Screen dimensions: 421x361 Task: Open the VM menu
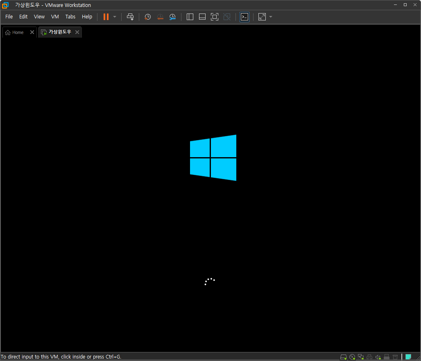pos(55,17)
